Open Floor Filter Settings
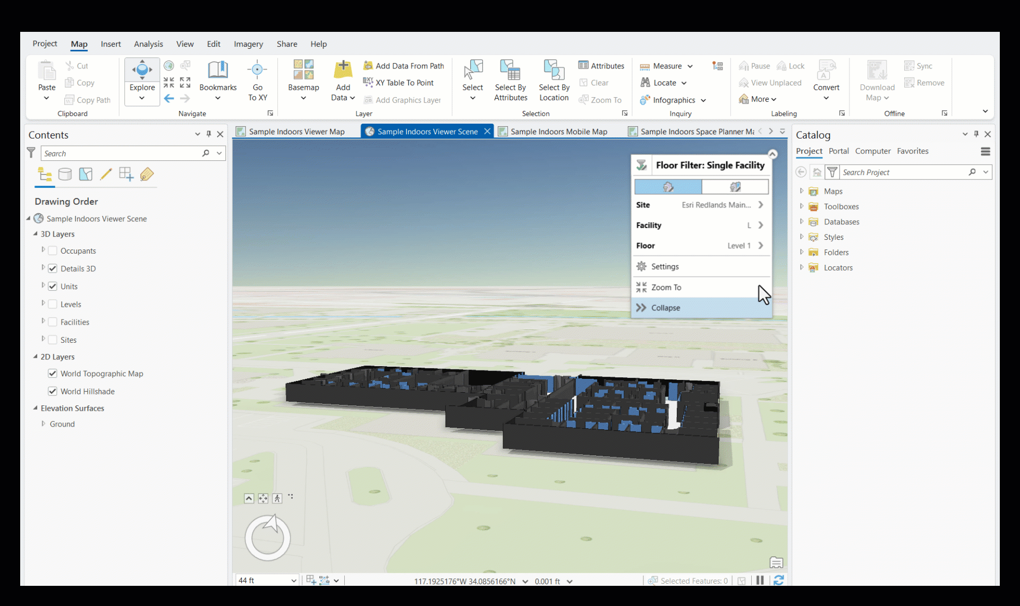Image resolution: width=1020 pixels, height=606 pixels. click(x=665, y=266)
